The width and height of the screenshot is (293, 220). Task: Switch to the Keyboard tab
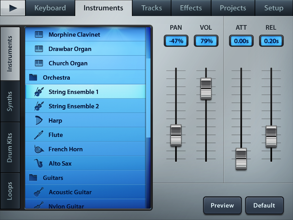pos(50,8)
